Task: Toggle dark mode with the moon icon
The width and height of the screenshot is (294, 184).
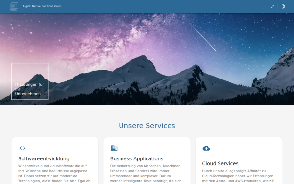Action: [x=283, y=6]
